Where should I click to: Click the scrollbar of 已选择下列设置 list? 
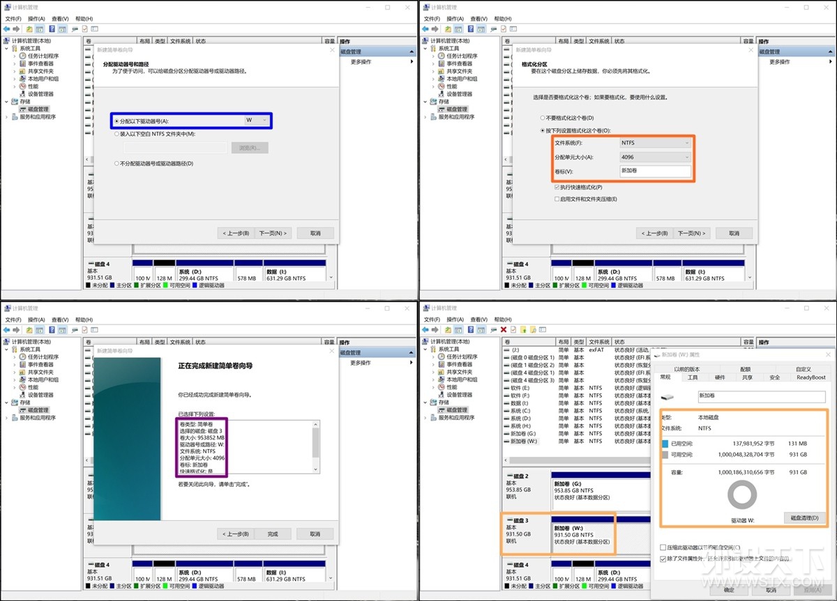point(316,447)
